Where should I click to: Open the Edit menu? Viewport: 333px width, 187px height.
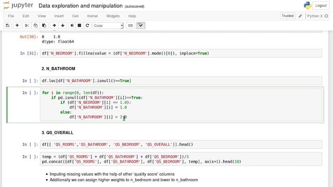point(25,16)
